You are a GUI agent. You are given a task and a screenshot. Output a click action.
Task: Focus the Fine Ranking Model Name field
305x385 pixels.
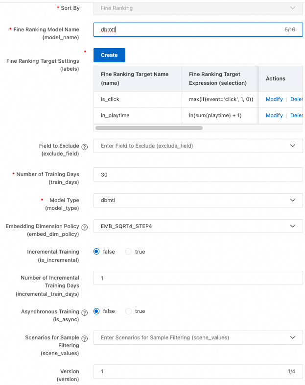(188, 30)
